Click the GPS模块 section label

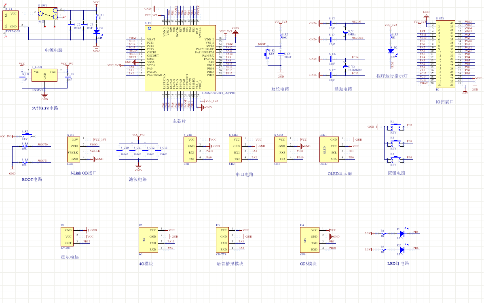point(309,264)
